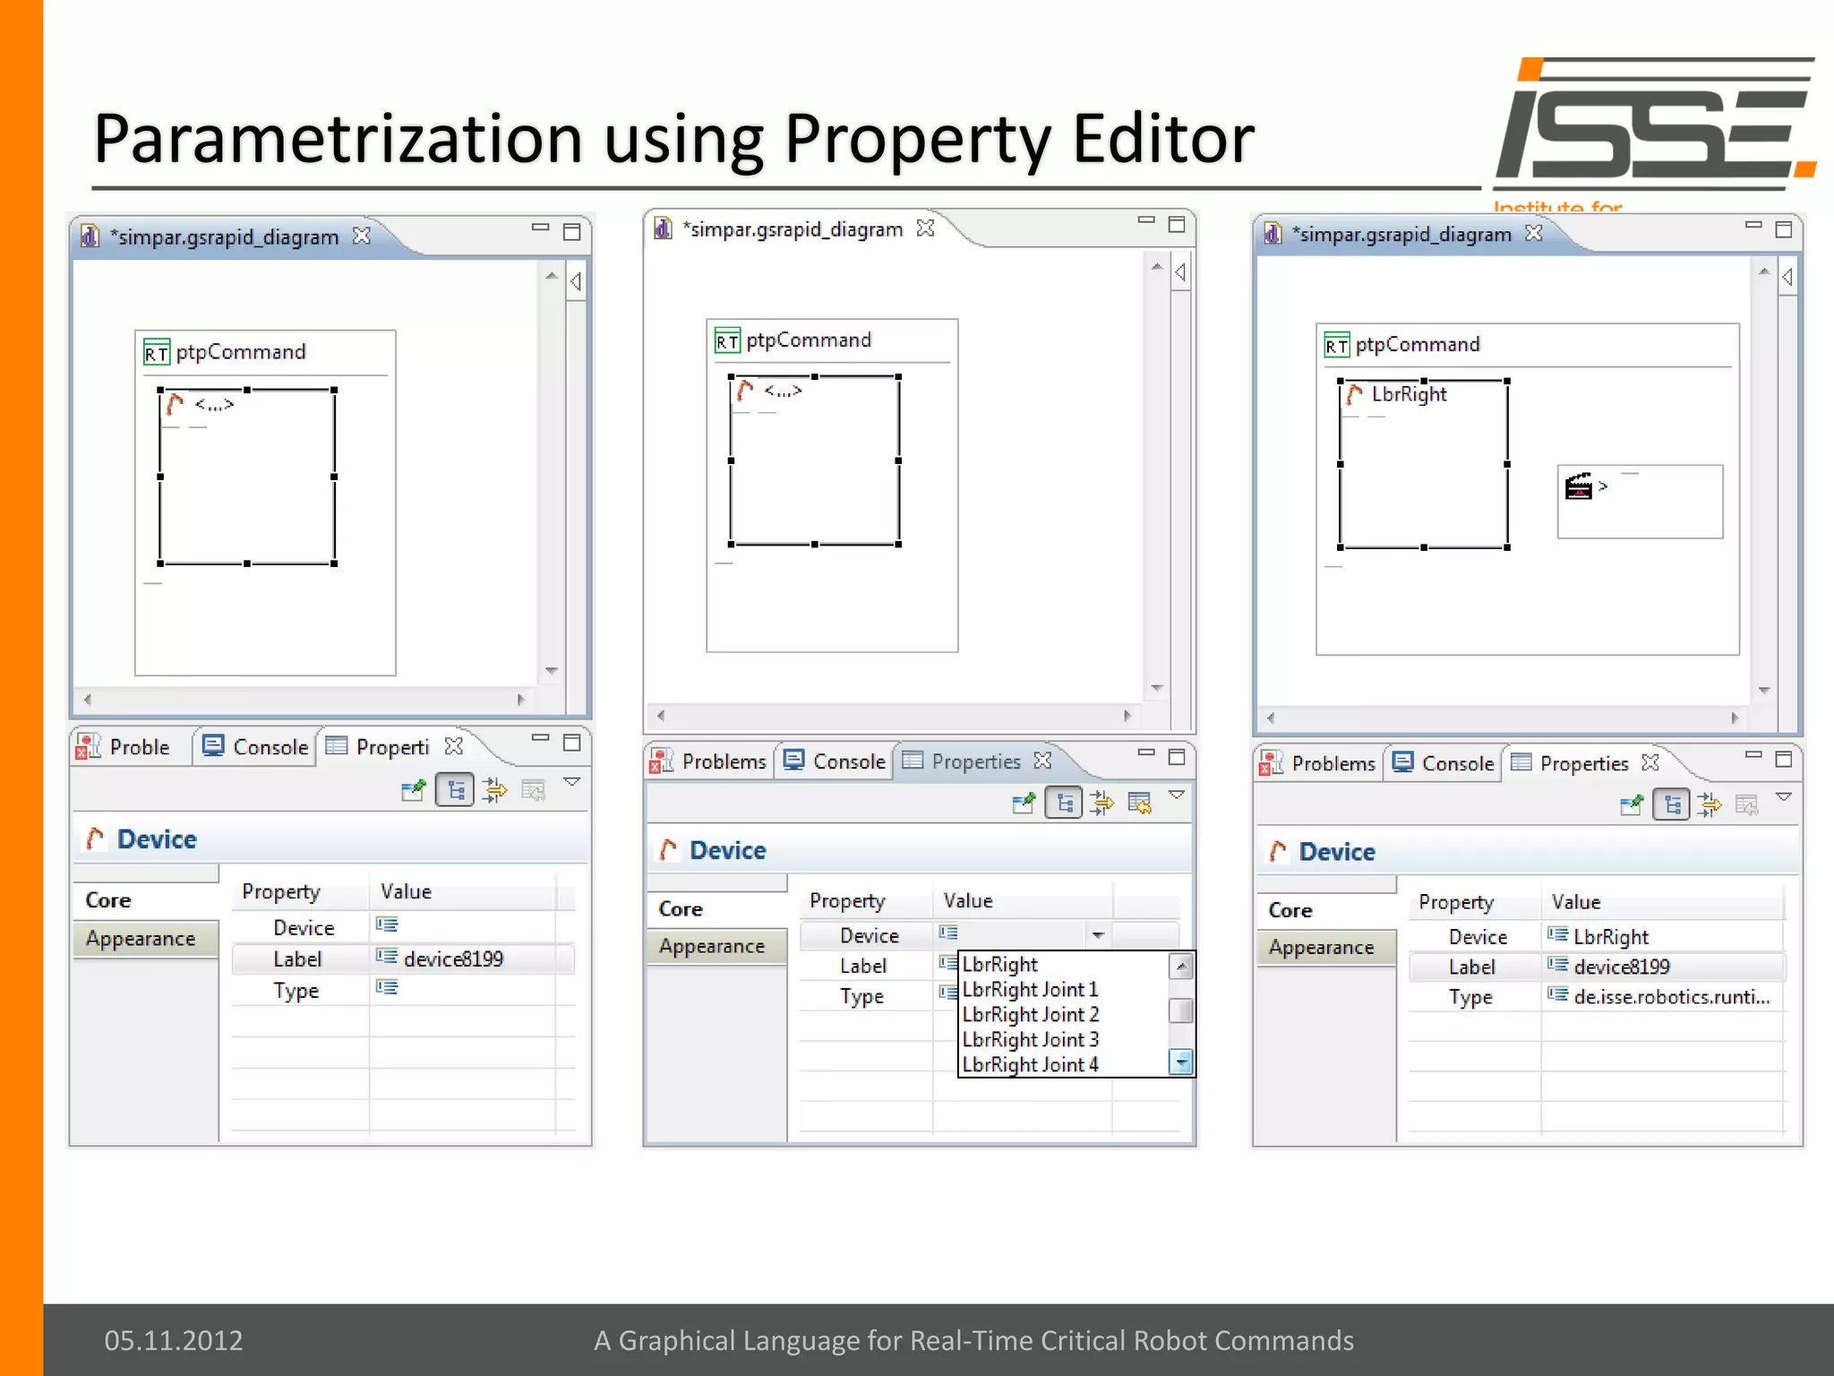Switch to Console tab in middle panel
1834x1376 pixels.
tap(834, 761)
